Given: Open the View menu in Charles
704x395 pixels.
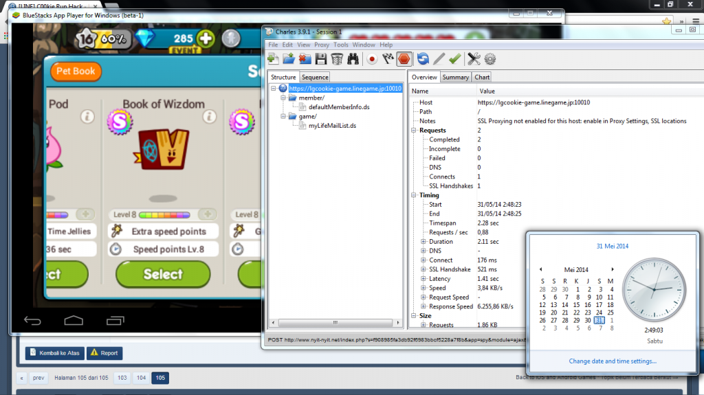Looking at the screenshot, I should click(x=303, y=45).
